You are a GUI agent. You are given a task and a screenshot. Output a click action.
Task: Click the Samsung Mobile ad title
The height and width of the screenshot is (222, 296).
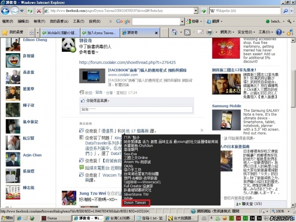point(227,106)
